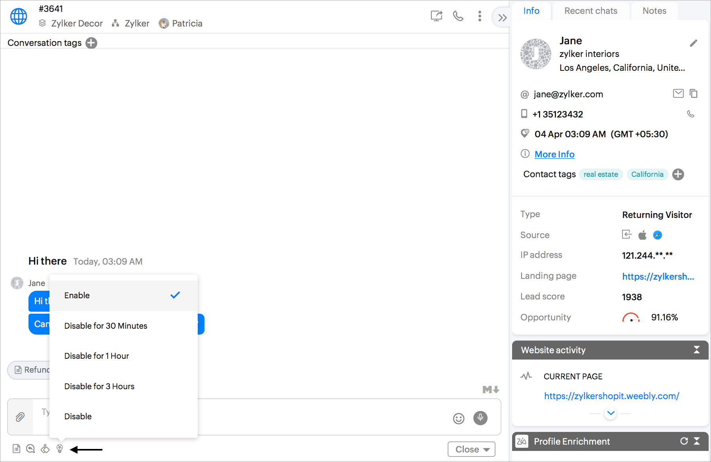This screenshot has height=462, width=711.
Task: Open the emoji picker
Action: [459, 418]
